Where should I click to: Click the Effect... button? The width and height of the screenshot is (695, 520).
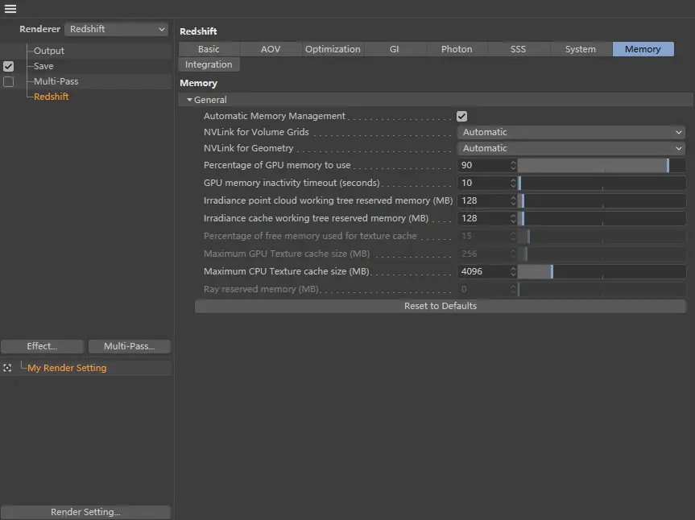tap(42, 346)
